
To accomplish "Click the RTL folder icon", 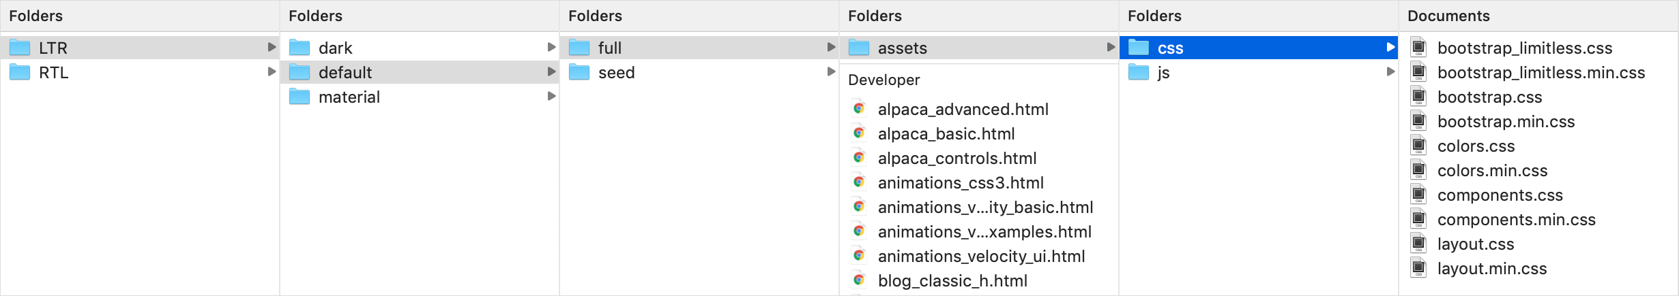I will click(20, 72).
